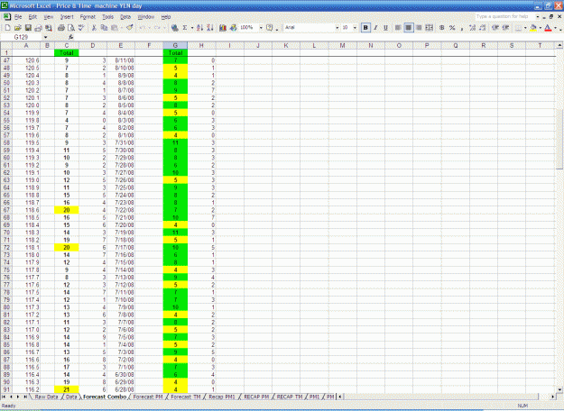Click Increase Indent icon

505,28
